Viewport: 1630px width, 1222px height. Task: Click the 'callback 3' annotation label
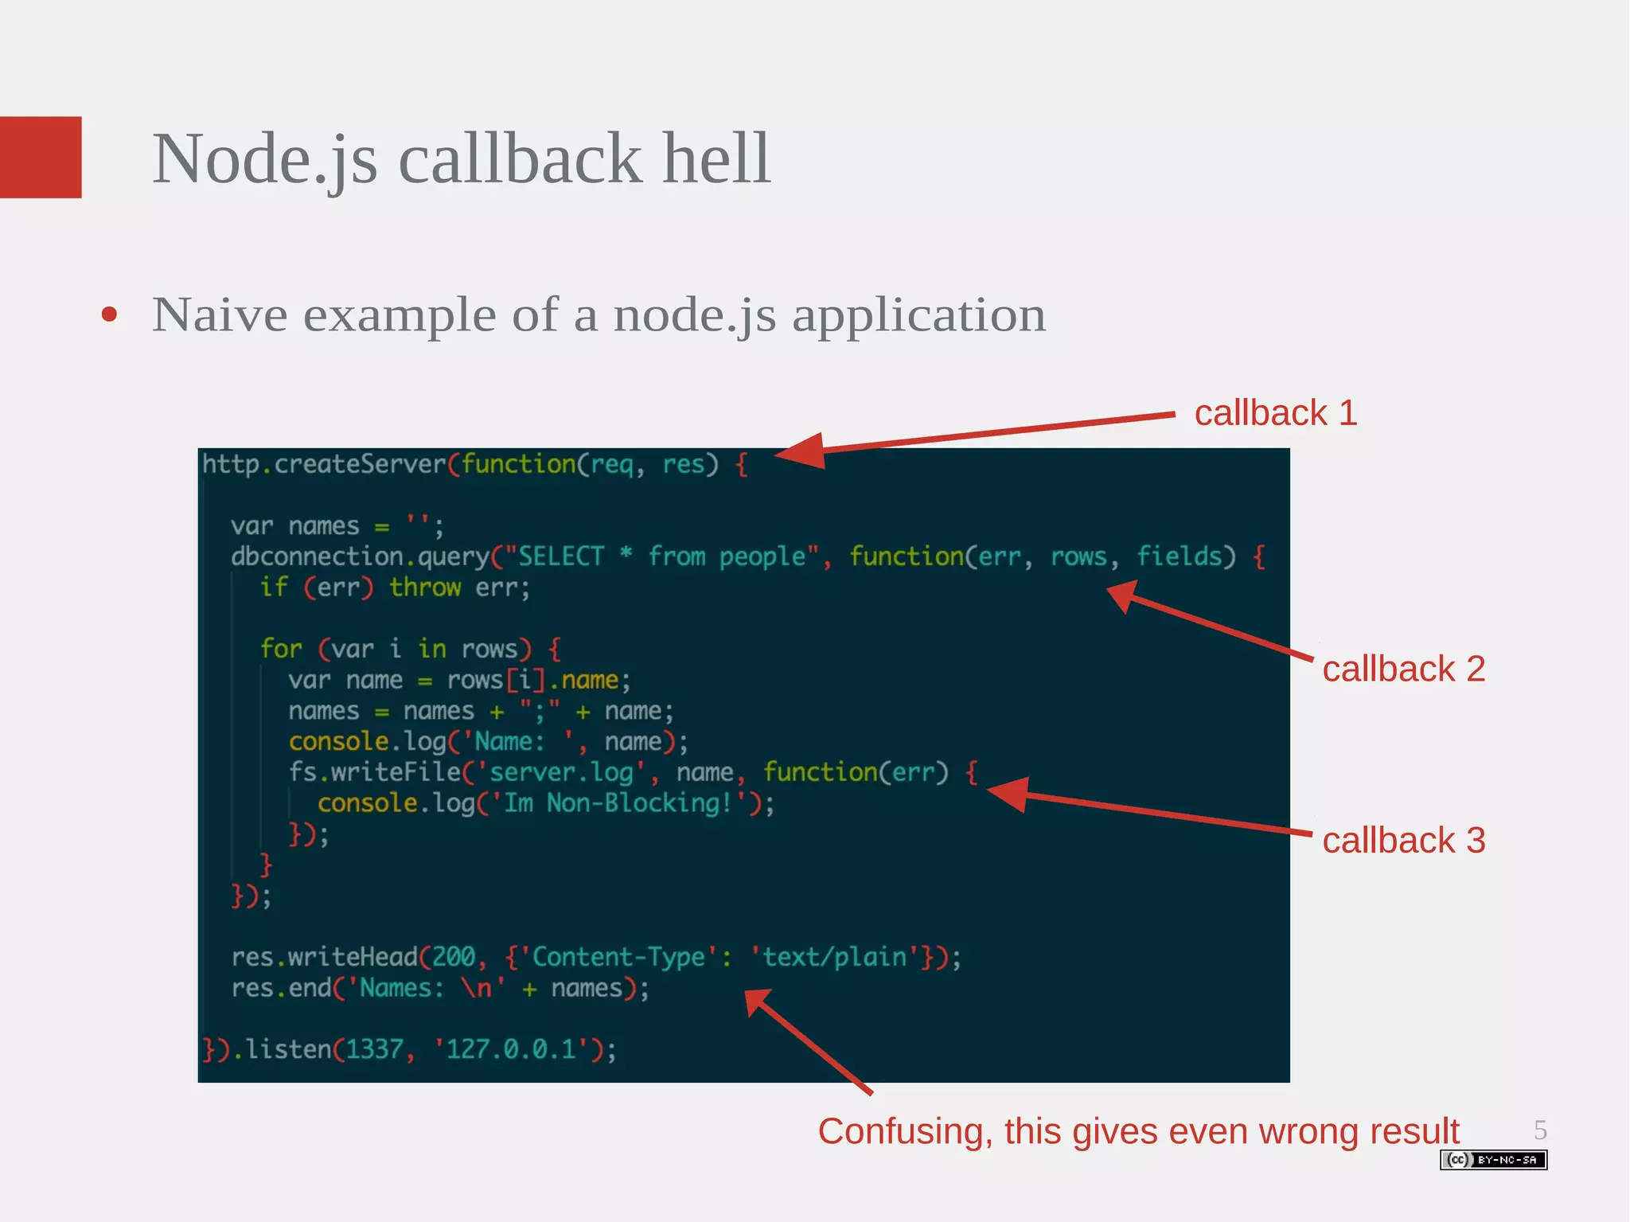1403,841
